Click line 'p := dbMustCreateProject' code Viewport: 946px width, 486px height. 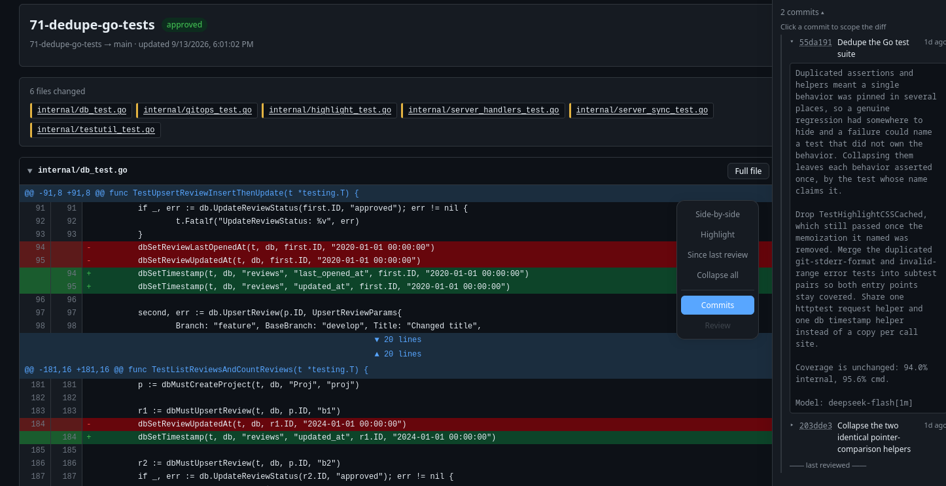(x=249, y=385)
